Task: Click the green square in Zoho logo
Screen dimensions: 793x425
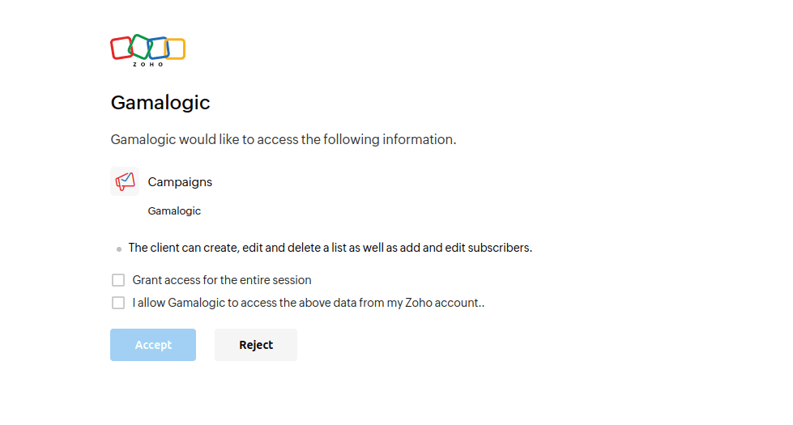Action: tap(139, 45)
